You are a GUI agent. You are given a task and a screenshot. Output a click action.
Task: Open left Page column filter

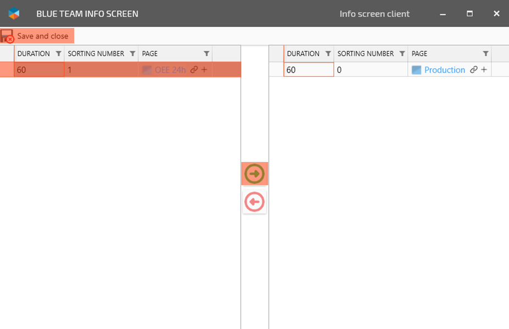pos(206,54)
